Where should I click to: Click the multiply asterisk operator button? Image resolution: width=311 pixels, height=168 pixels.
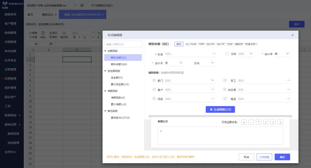point(258,122)
